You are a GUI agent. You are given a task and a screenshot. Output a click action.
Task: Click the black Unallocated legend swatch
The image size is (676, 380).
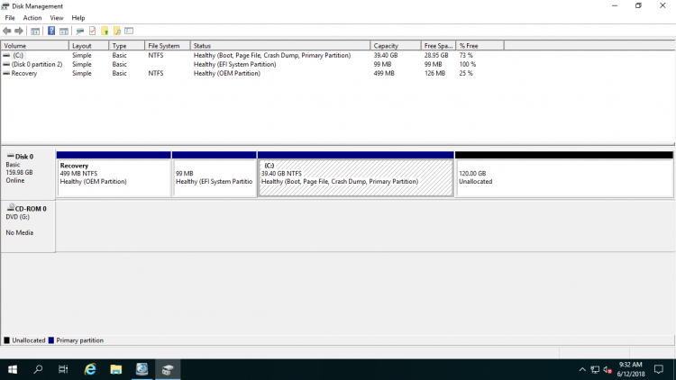pos(6,340)
